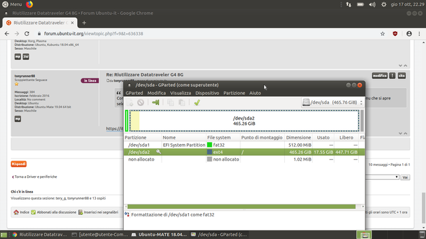The height and width of the screenshot is (239, 426).
Task: Reload the forum page
Action: (x=27, y=34)
